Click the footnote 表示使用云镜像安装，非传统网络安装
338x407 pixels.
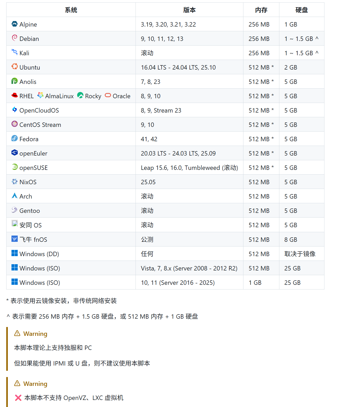click(64, 301)
